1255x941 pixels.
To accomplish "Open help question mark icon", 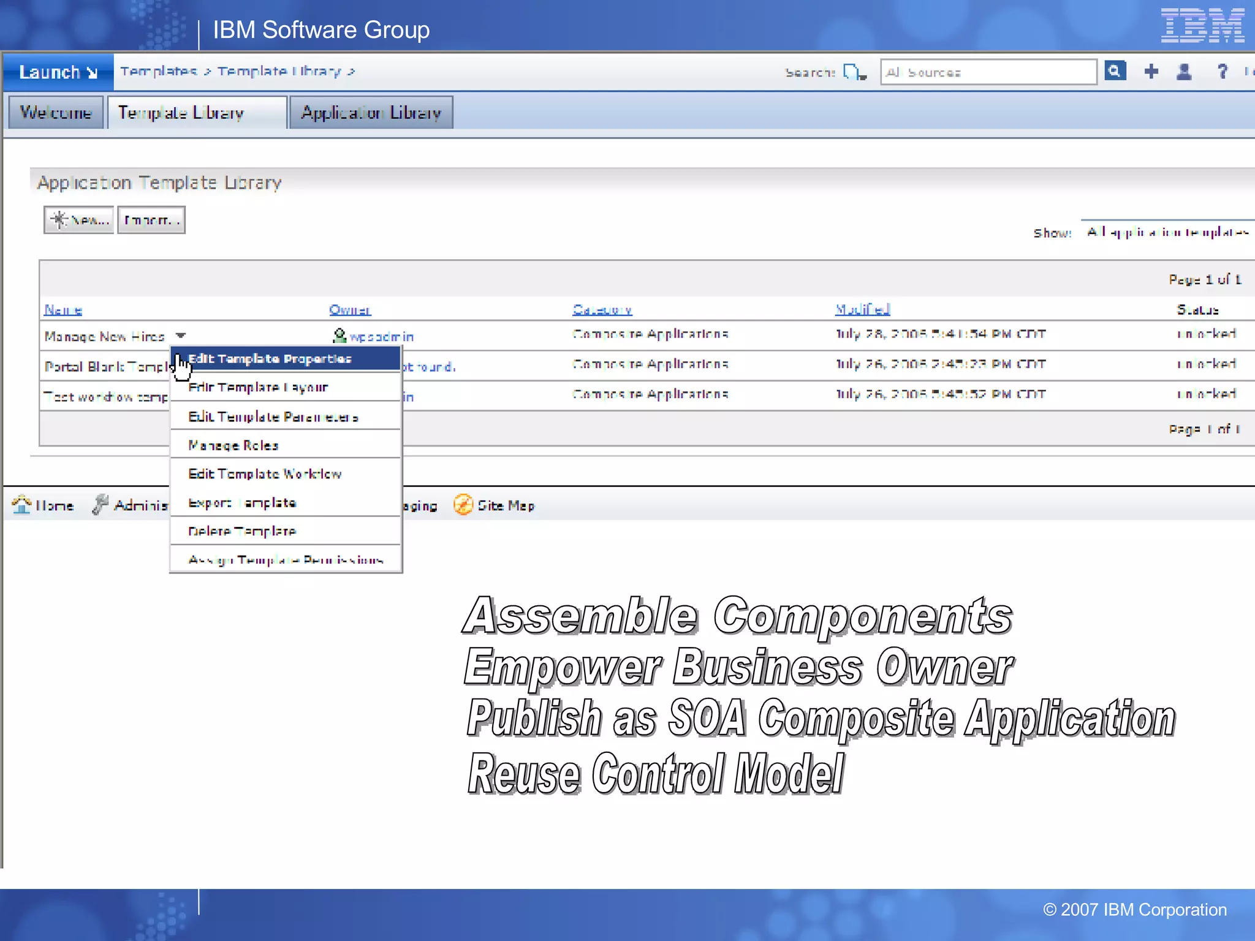I will click(x=1222, y=72).
